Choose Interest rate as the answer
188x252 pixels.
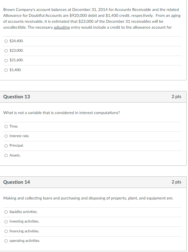[x=6, y=136]
